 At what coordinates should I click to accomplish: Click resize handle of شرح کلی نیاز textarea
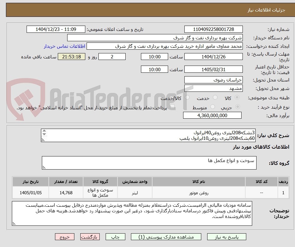point(43,140)
